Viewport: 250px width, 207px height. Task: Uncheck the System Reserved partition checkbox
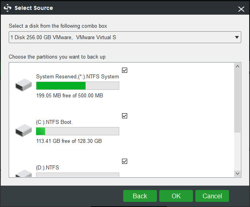coord(124,70)
